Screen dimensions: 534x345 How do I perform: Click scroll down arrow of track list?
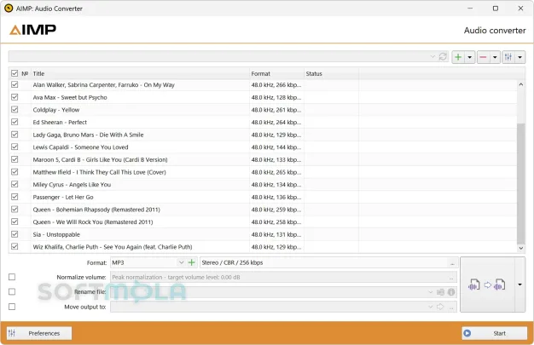tap(520, 249)
